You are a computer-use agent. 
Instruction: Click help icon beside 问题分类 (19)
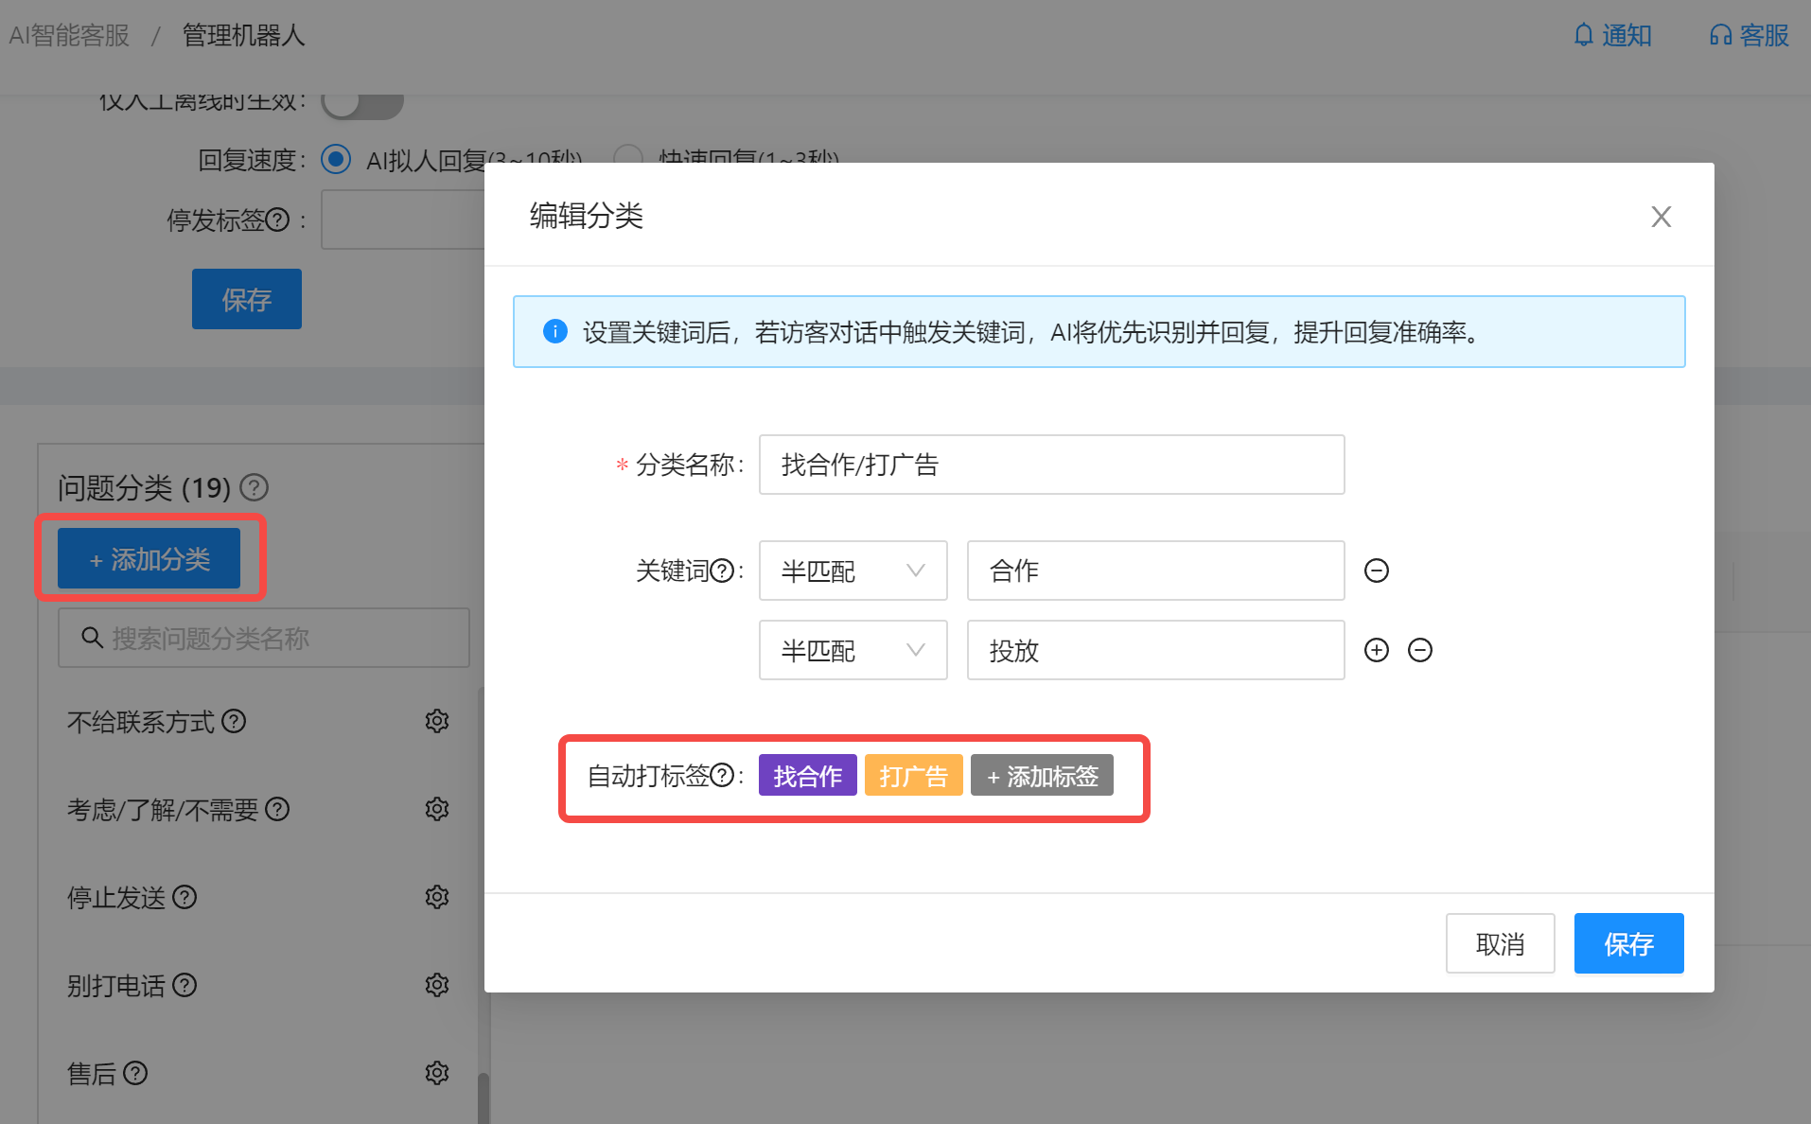[253, 488]
